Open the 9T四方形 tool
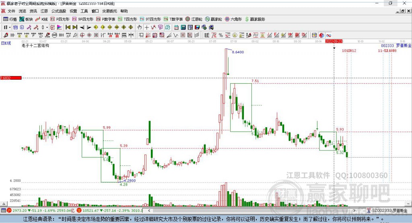This screenshot has height=223, width=412. tap(150, 19)
